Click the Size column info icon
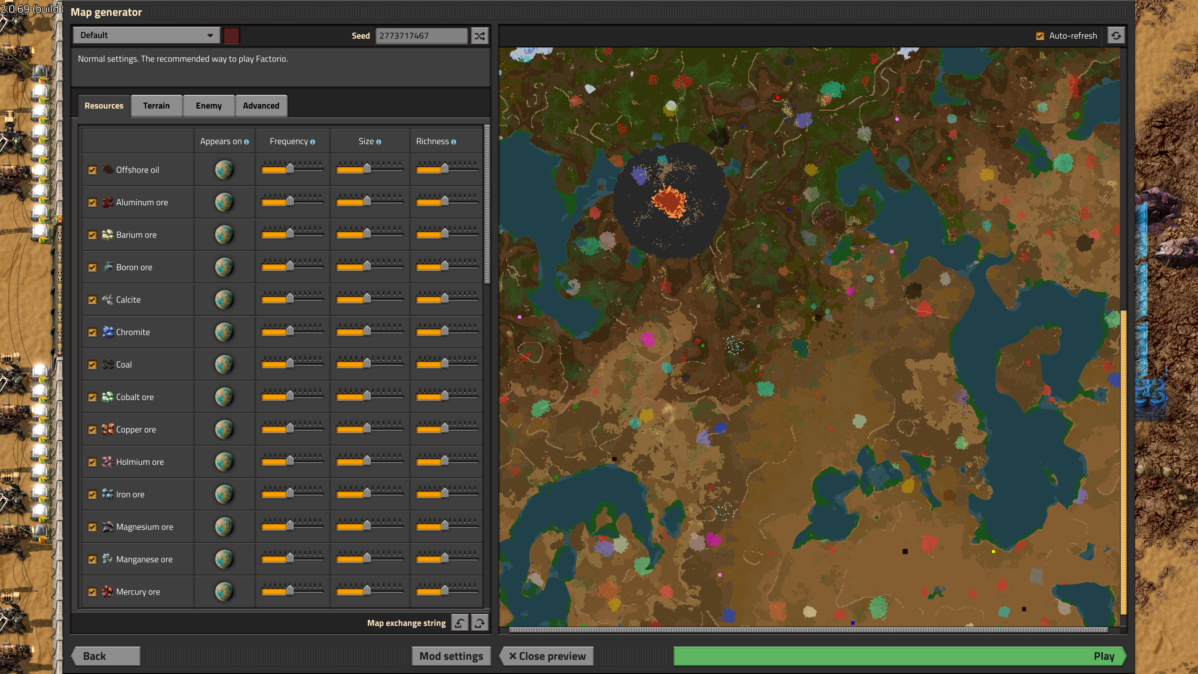Image resolution: width=1198 pixels, height=674 pixels. pyautogui.click(x=378, y=142)
